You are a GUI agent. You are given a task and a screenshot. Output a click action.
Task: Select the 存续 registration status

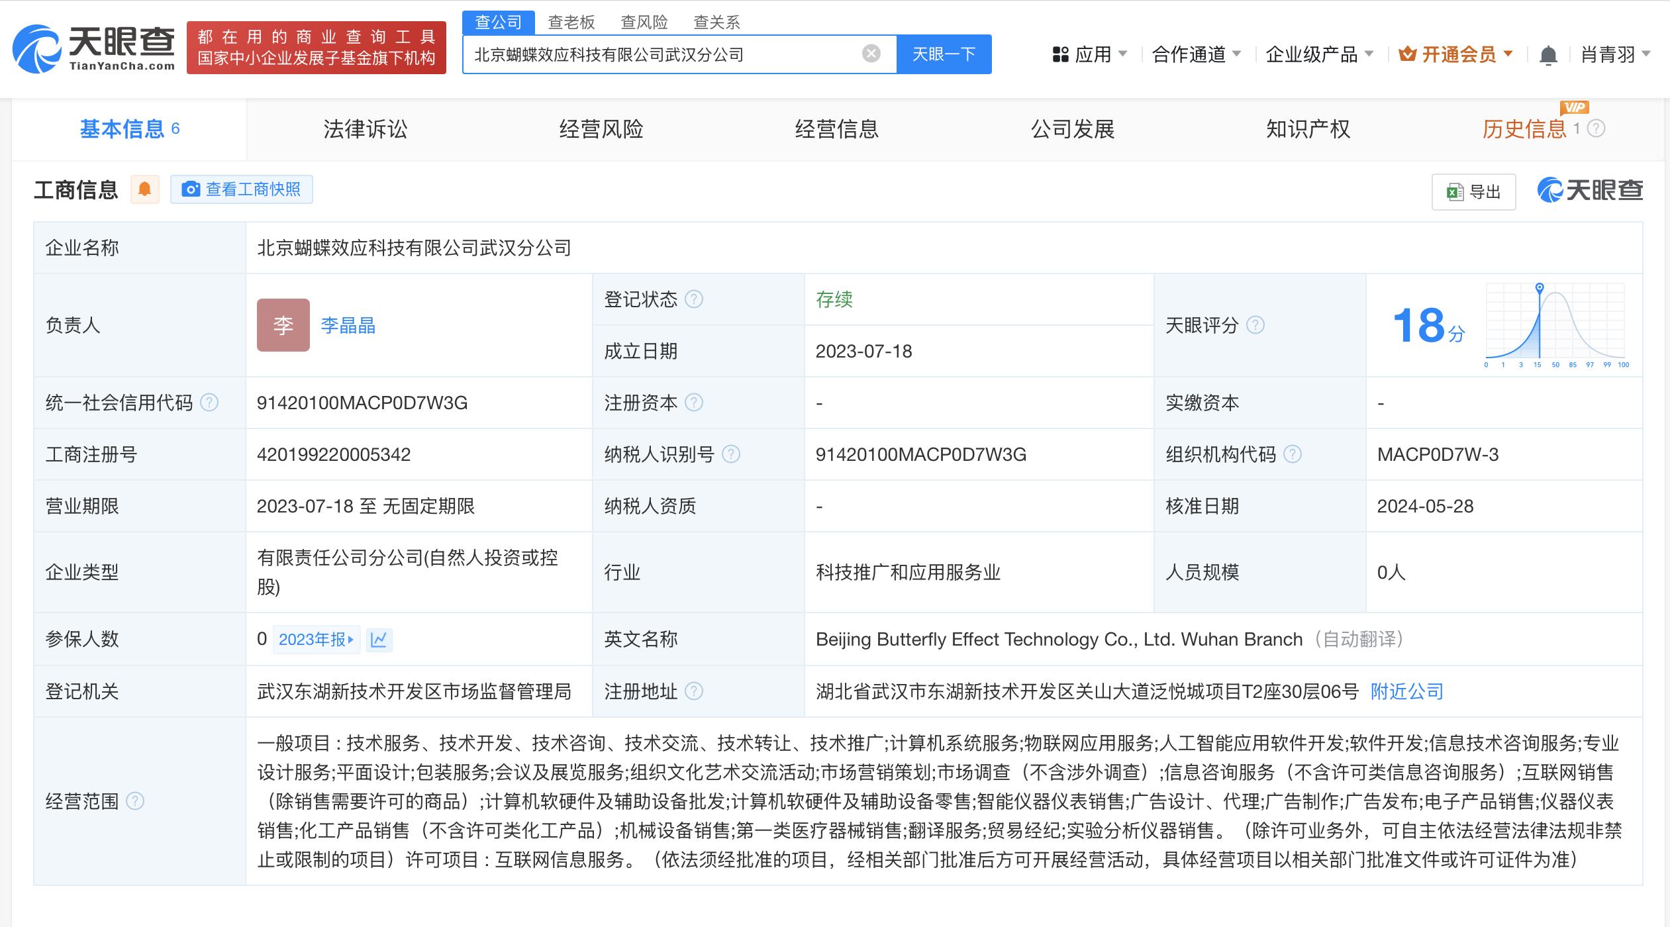[834, 299]
